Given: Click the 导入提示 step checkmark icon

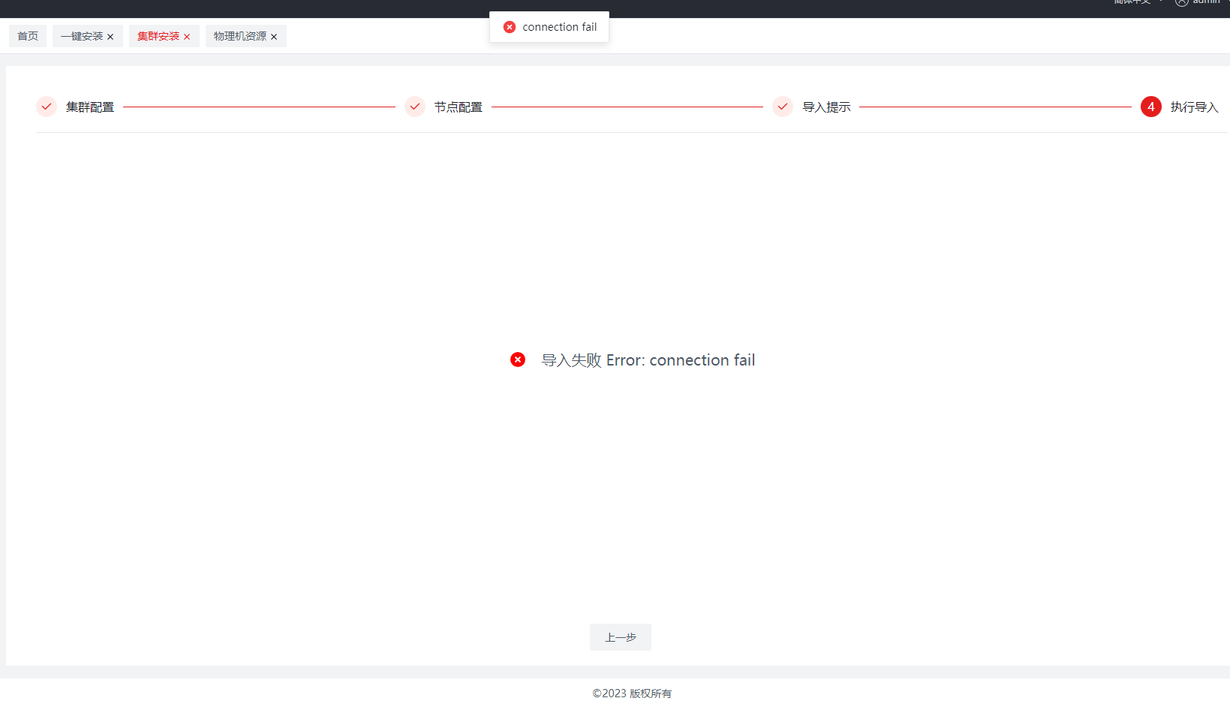Looking at the screenshot, I should 783,107.
